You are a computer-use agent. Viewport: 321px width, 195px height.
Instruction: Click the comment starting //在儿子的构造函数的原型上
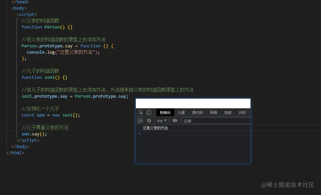pos(107,90)
